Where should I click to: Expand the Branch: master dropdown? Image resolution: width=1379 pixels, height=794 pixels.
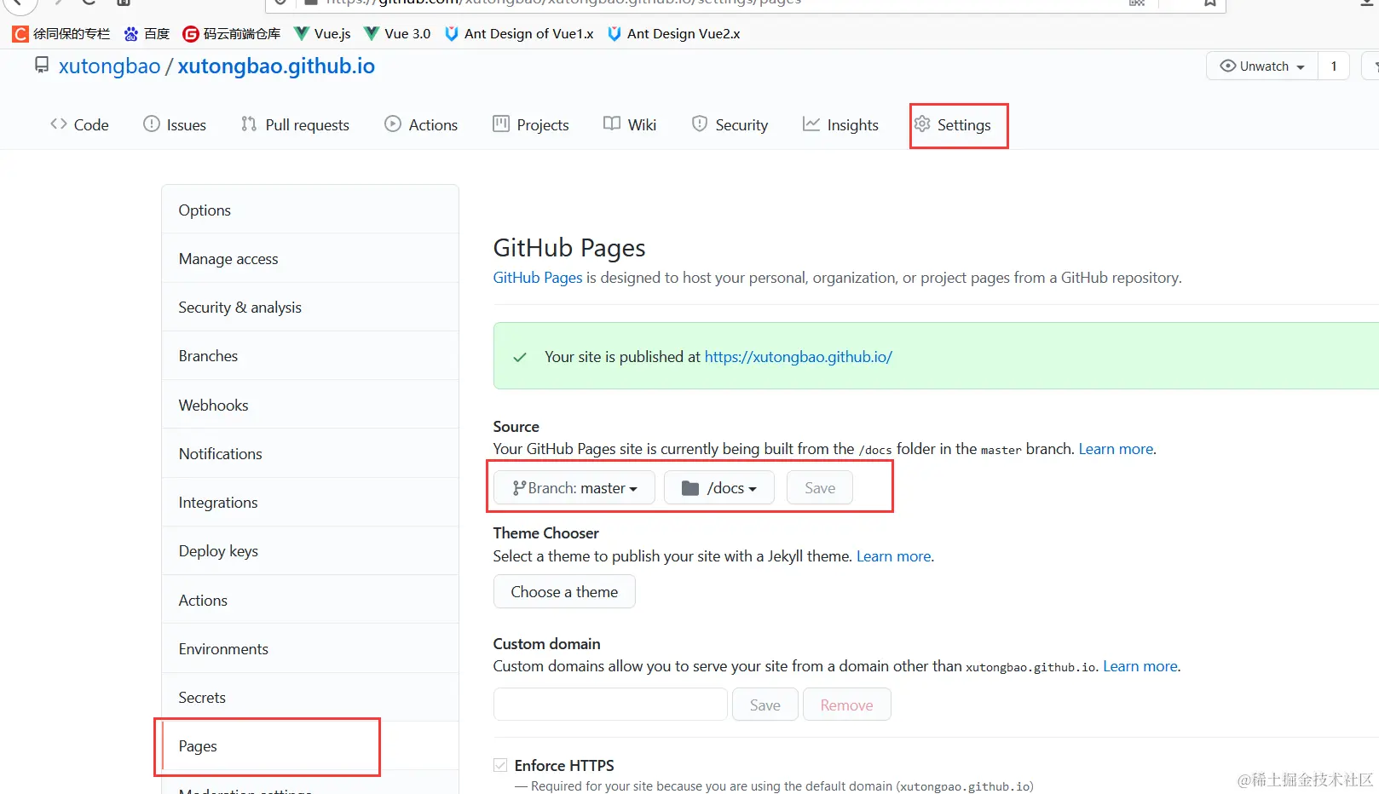coord(574,487)
